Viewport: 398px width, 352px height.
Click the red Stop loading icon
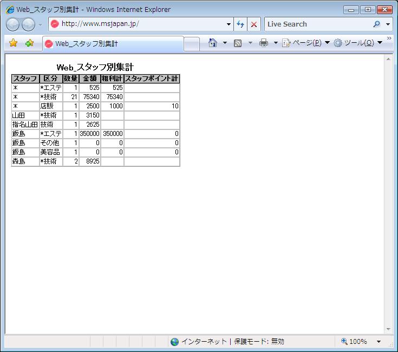(x=254, y=24)
